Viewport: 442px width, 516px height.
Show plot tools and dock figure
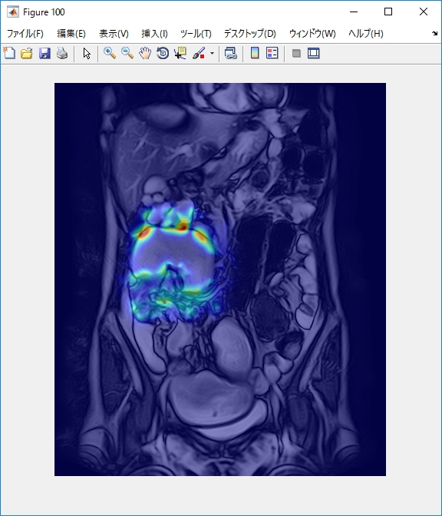tap(314, 53)
